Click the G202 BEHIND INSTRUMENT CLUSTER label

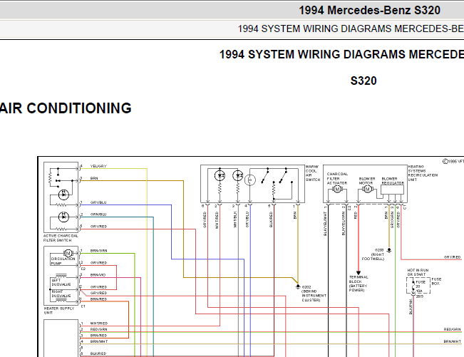pos(314,294)
